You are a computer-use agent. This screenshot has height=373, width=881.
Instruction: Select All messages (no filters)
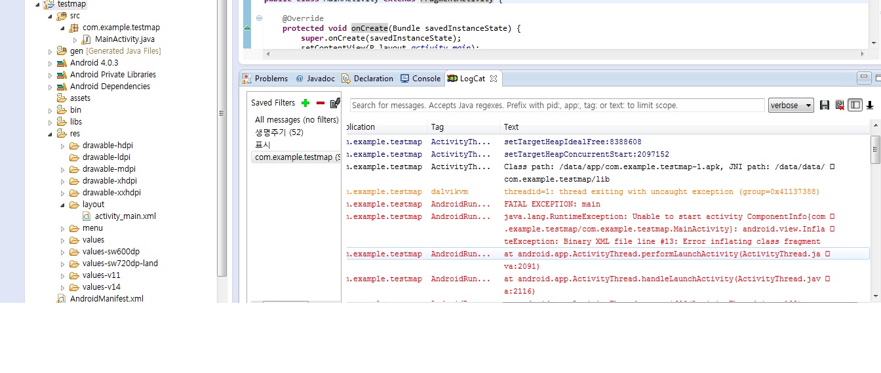click(296, 120)
